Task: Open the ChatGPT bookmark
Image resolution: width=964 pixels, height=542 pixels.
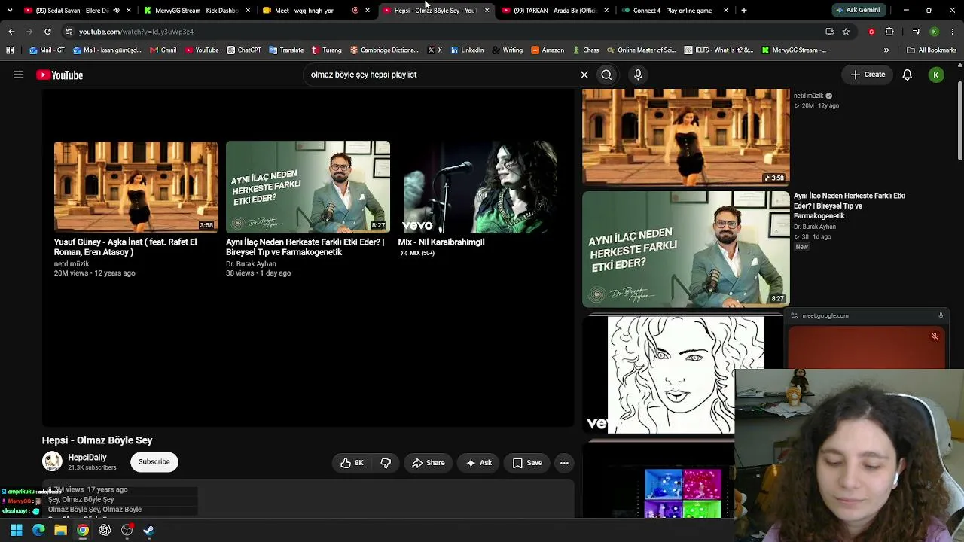Action: (243, 50)
